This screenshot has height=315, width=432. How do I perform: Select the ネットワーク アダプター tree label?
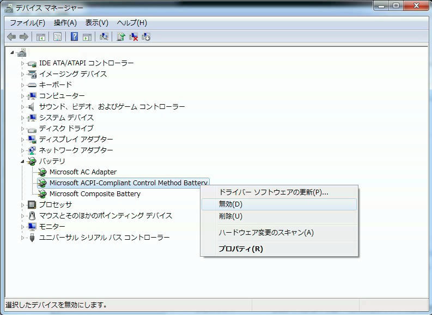pos(76,150)
